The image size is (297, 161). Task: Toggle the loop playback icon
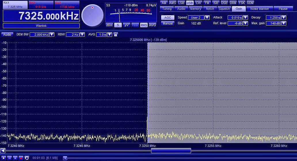[27, 158]
